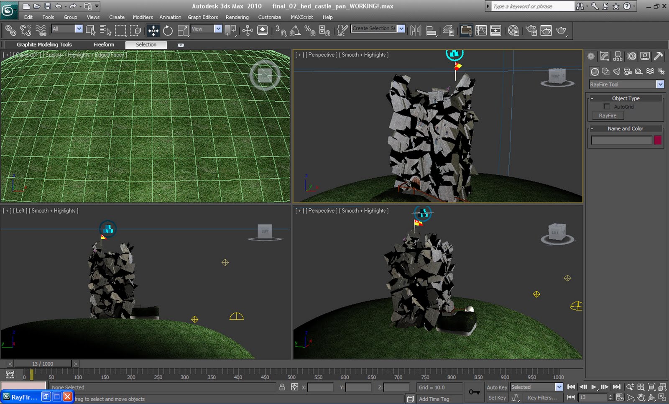Click the object color swatch

(x=657, y=140)
